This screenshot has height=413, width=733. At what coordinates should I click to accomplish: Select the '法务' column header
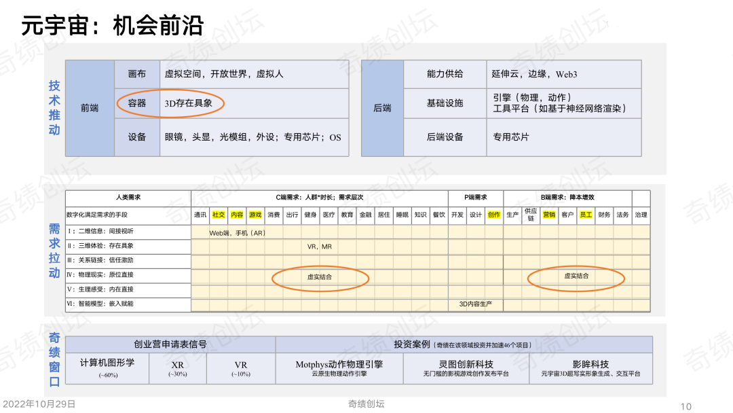(622, 215)
